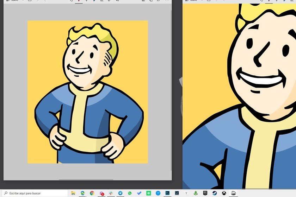This screenshot has height=197, width=296.
Task: Click the zoomed Vault Boy image in right window
Action: pos(239,96)
